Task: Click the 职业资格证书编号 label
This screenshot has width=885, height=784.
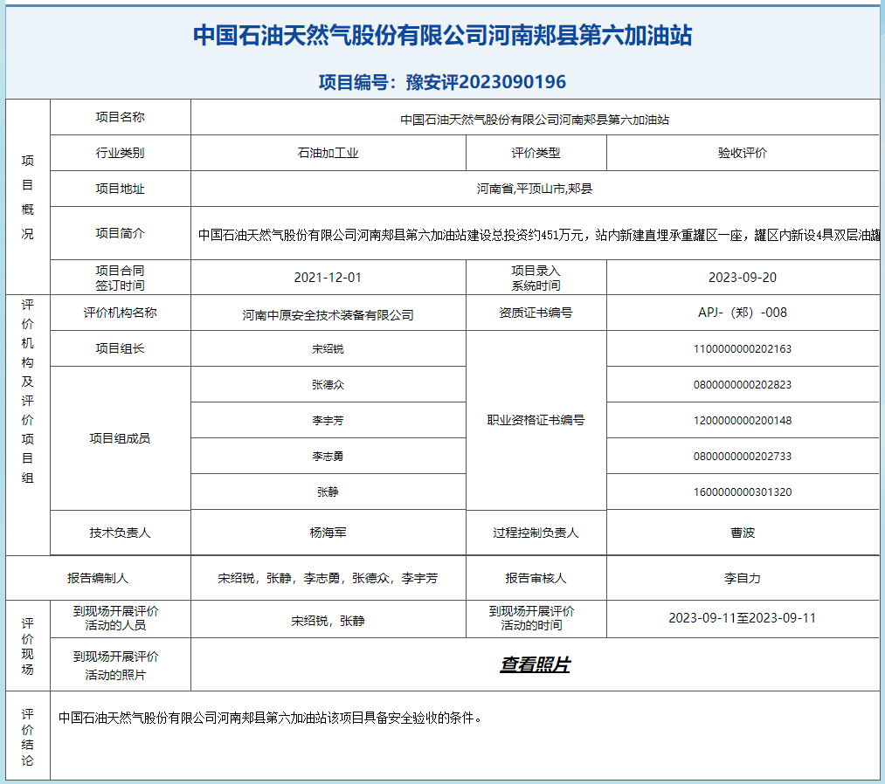Action: tap(536, 420)
